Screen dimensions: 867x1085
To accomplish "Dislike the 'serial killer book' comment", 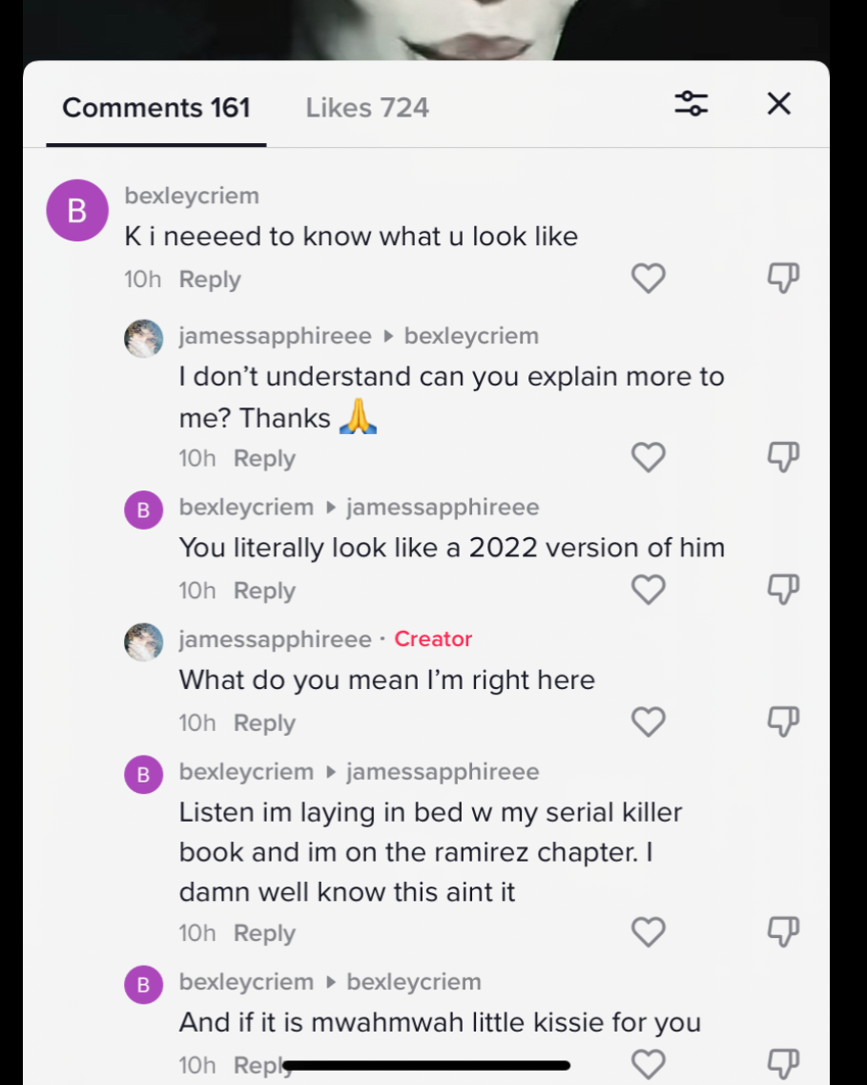I will [x=783, y=932].
